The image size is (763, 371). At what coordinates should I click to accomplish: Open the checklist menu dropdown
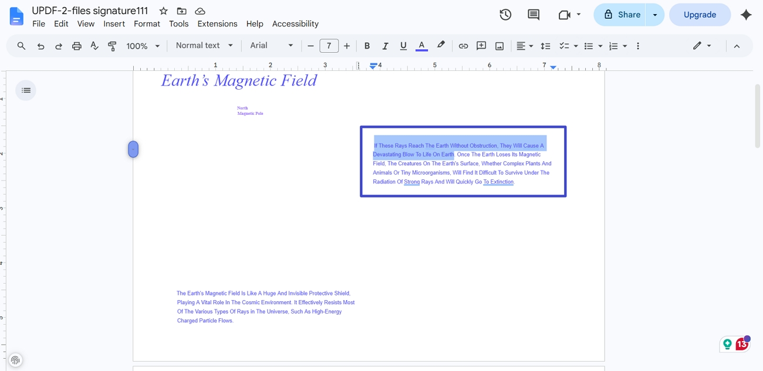569,46
